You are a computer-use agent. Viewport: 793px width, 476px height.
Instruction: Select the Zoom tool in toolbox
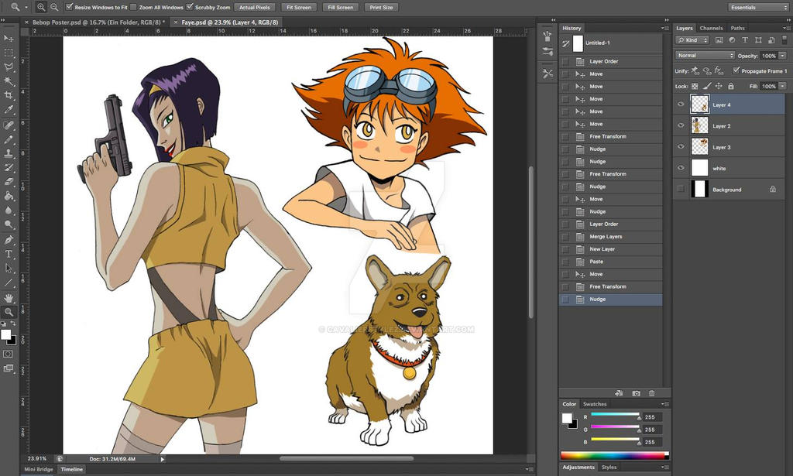click(9, 312)
